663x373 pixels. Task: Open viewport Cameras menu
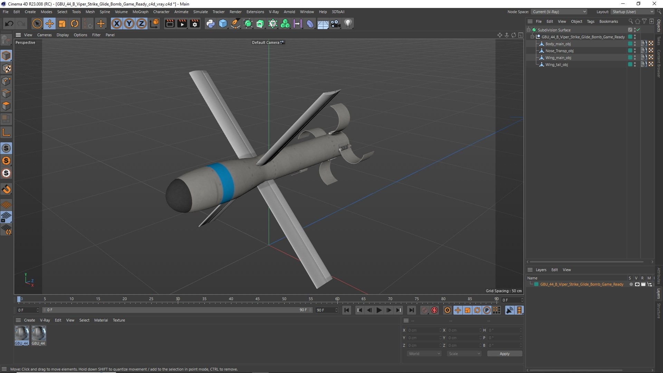44,35
